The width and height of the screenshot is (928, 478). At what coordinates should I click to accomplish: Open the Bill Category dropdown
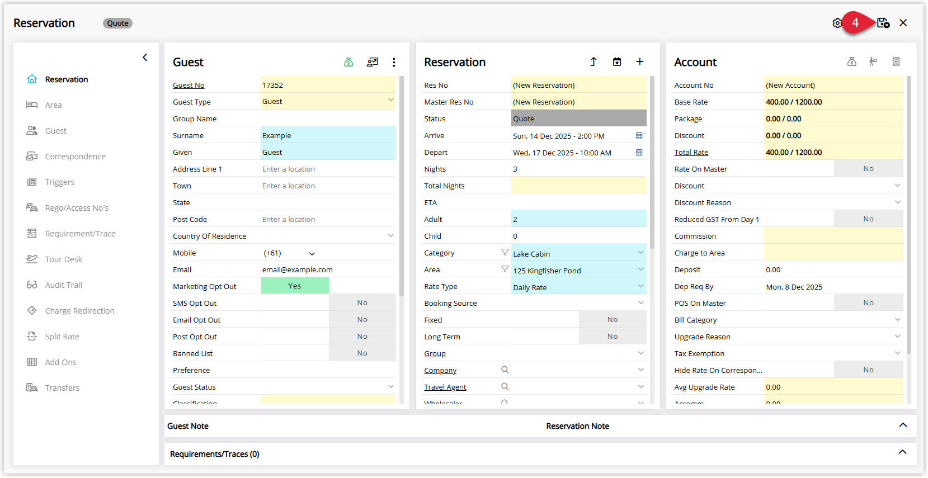897,319
